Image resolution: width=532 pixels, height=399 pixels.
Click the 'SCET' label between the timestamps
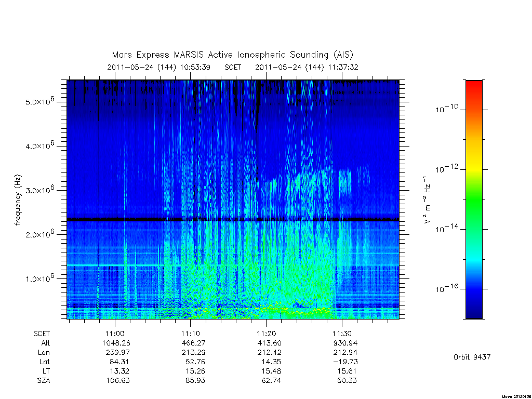coord(233,67)
